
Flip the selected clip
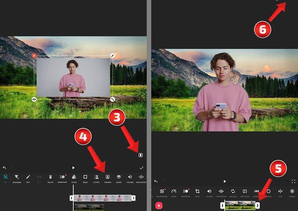280,193
